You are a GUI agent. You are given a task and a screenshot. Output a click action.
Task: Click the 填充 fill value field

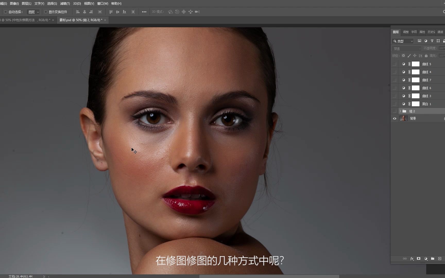(441, 56)
